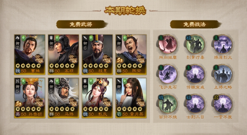Viewport: 247px width, 135px height.
Task: Select the 所向披靡 skill icon
Action: (x=168, y=44)
